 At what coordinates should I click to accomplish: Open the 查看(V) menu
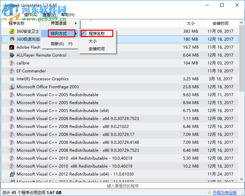49,15
